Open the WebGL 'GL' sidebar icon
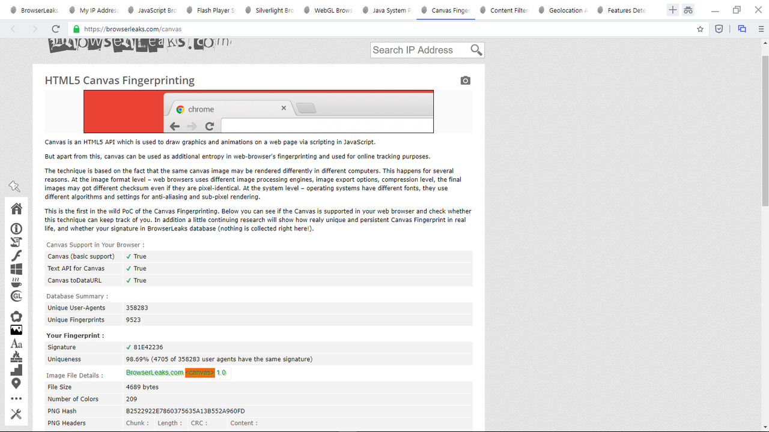769x432 pixels. point(16,296)
